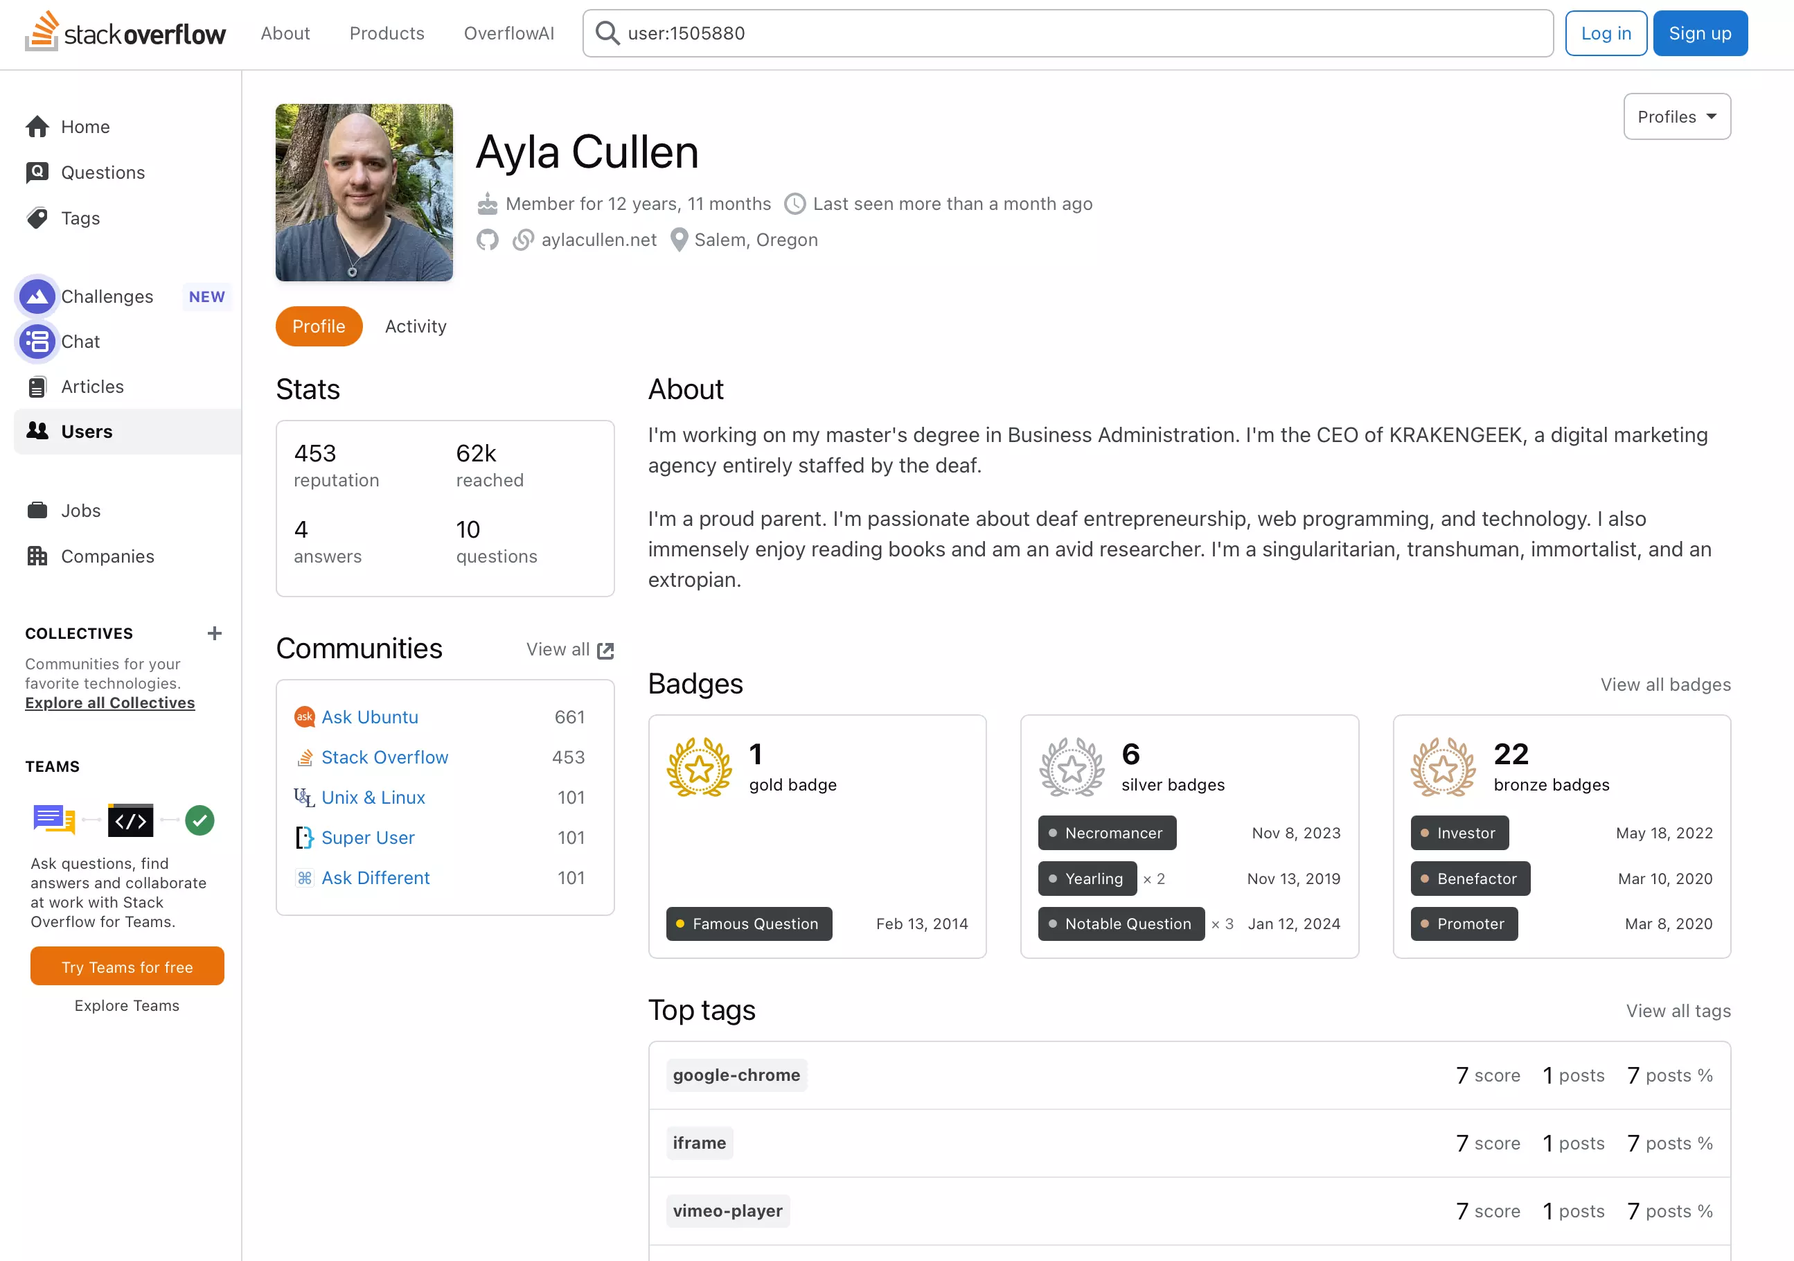The height and width of the screenshot is (1261, 1794).
Task: Open OverflowAI in top navigation
Action: tap(508, 33)
